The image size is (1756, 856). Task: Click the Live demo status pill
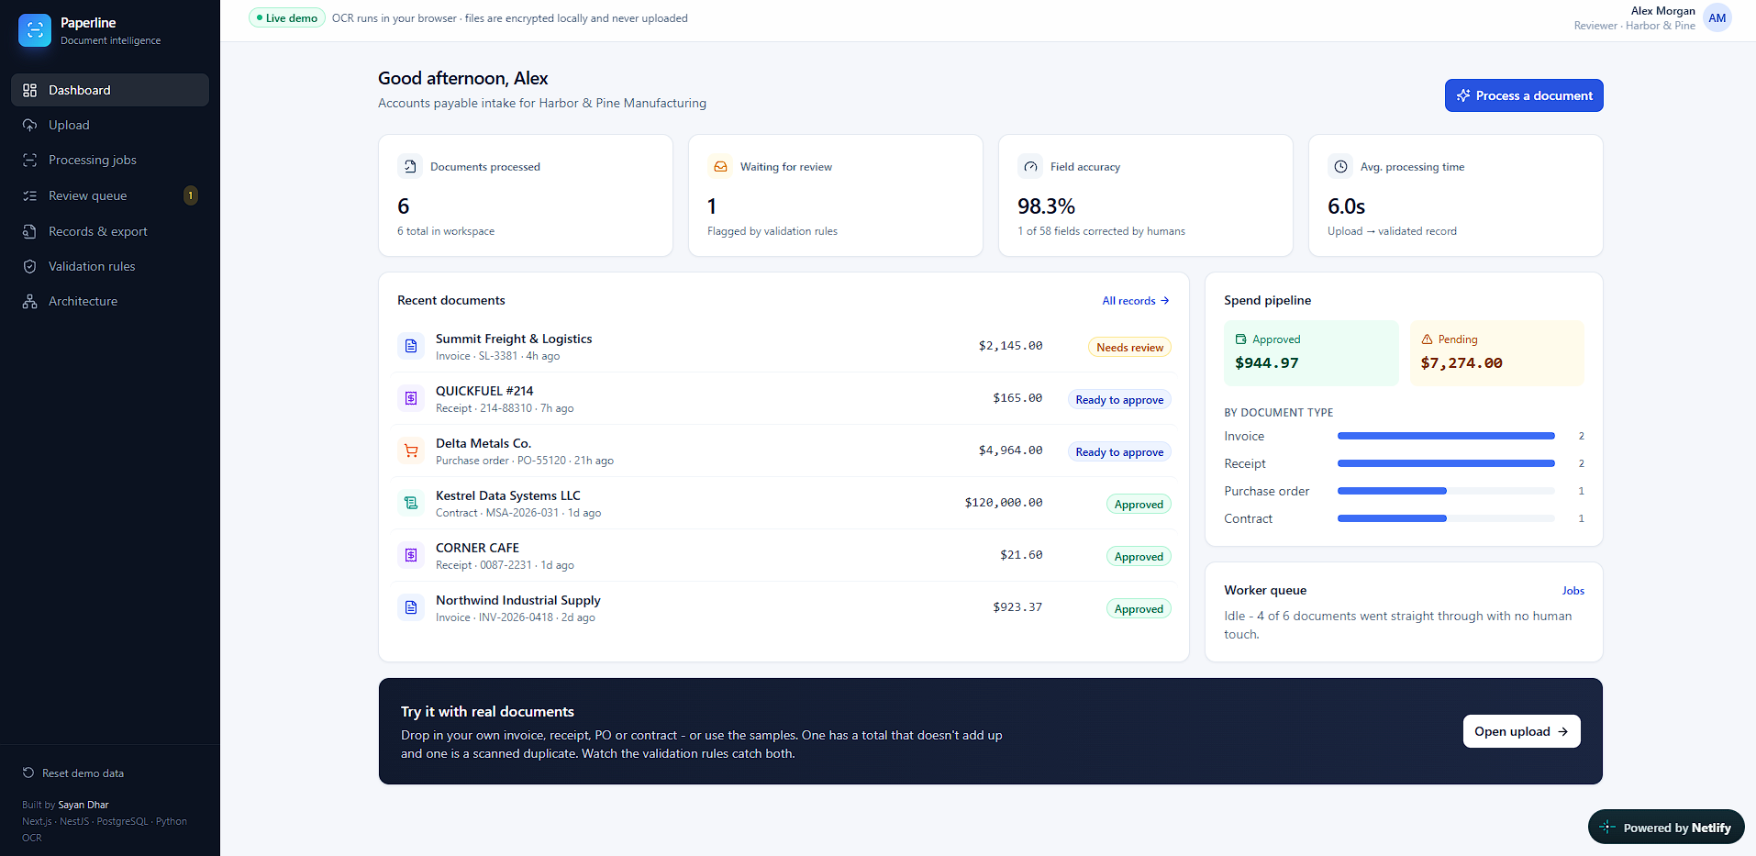coord(287,17)
